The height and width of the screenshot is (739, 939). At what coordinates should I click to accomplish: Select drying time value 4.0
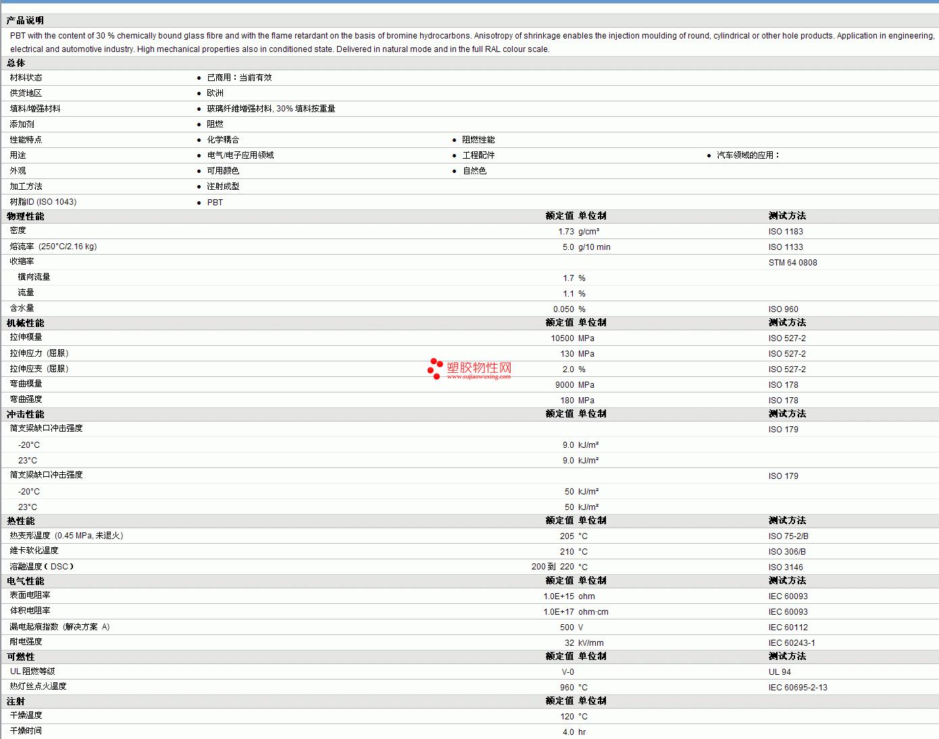click(x=568, y=732)
